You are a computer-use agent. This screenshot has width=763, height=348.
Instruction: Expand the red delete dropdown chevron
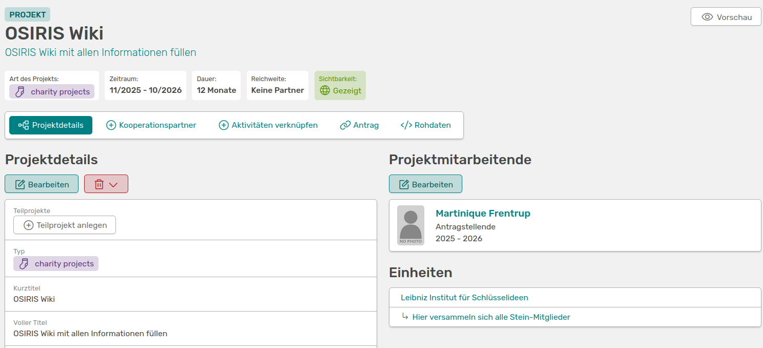(114, 185)
